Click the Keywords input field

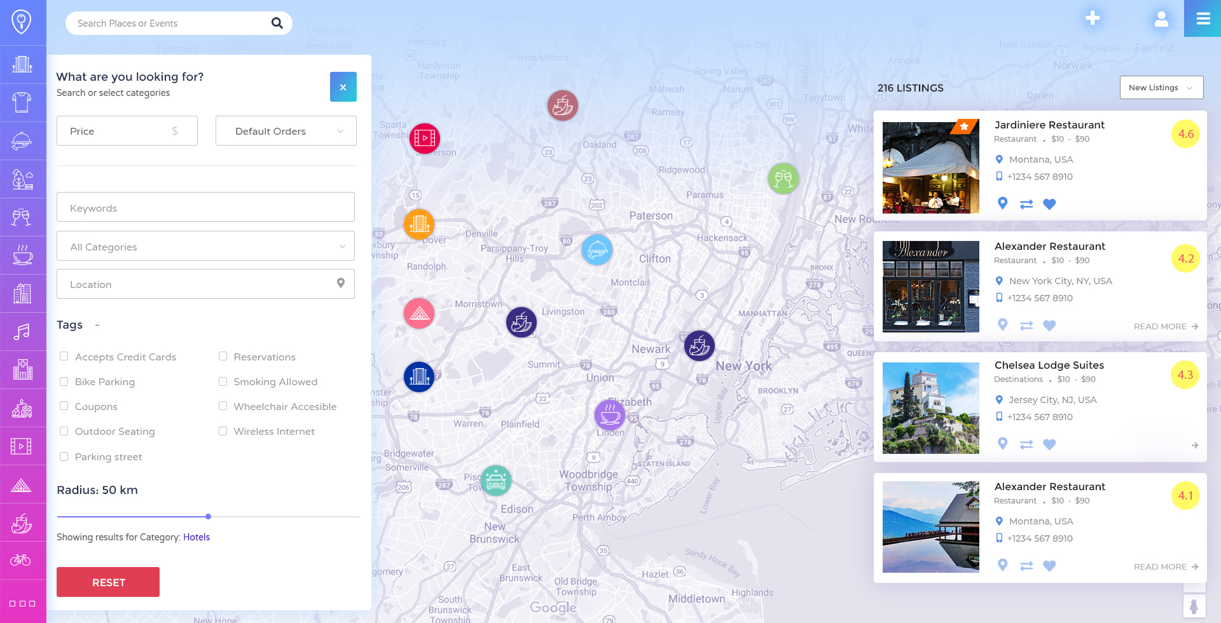point(205,207)
